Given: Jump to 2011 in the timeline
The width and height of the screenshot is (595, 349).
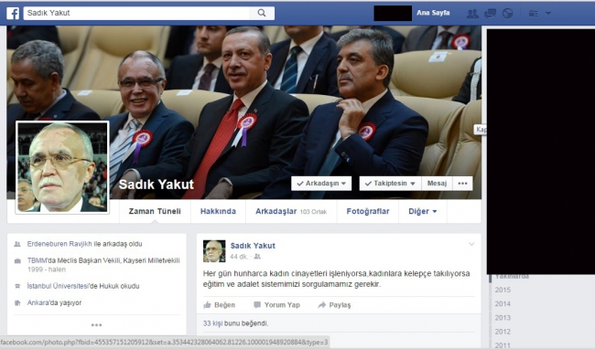Looking at the screenshot, I should coord(503,345).
